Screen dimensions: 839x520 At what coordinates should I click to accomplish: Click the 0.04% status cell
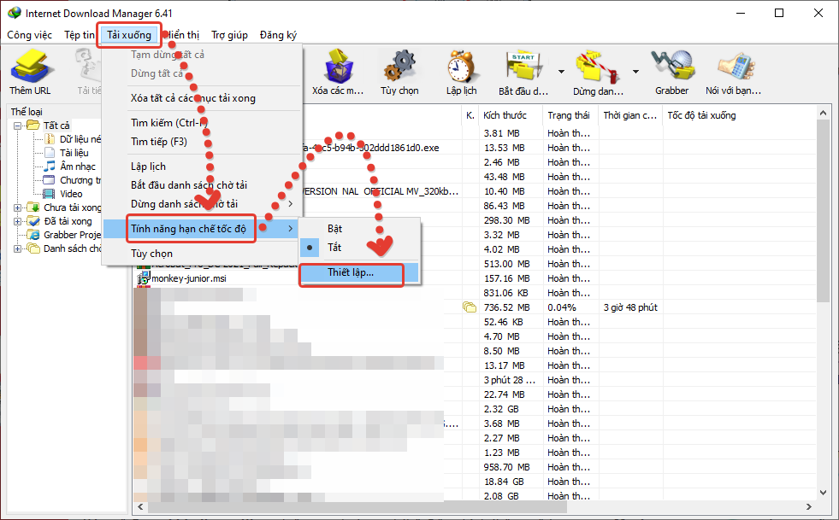click(x=561, y=307)
